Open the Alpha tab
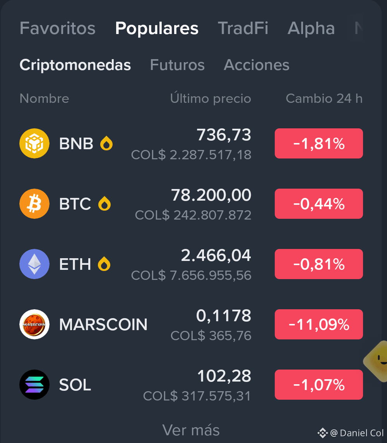387x443 pixels. [311, 28]
